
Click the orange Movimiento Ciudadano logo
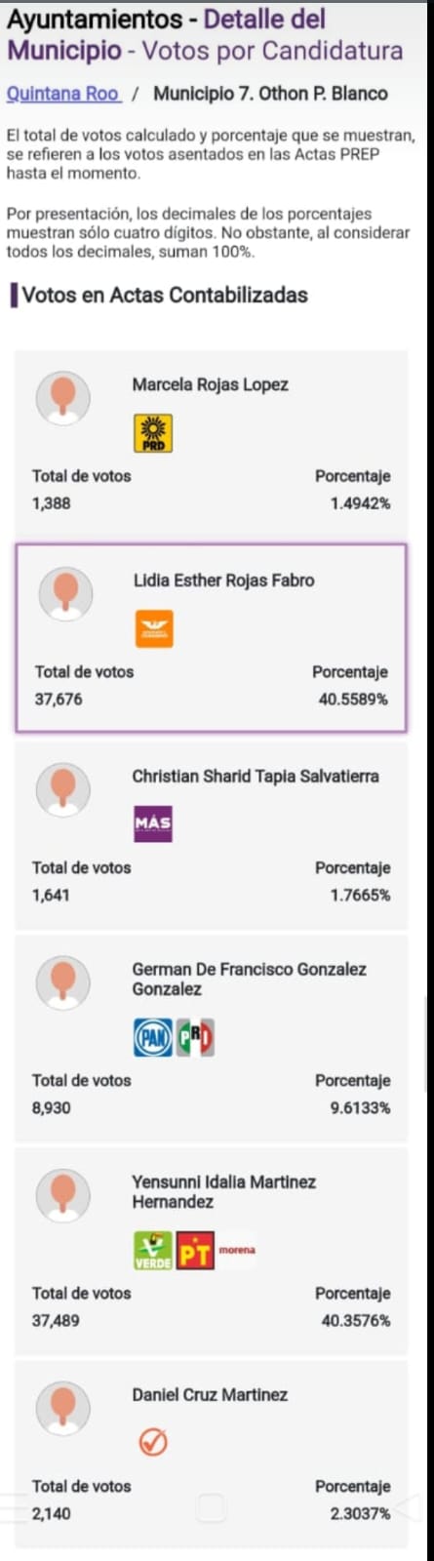[x=154, y=628]
